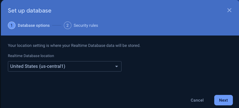The image size is (239, 108).
Task: Click the location setting description text
Action: 74,45
